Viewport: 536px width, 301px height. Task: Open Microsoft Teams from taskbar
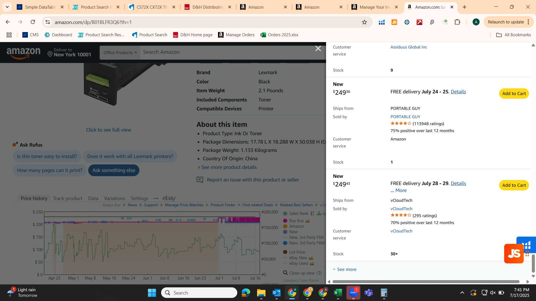(x=369, y=293)
